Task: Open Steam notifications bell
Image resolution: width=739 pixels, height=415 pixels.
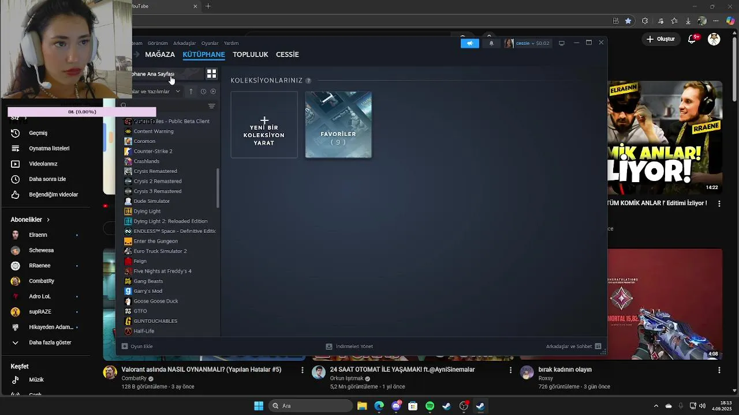Action: click(x=491, y=43)
